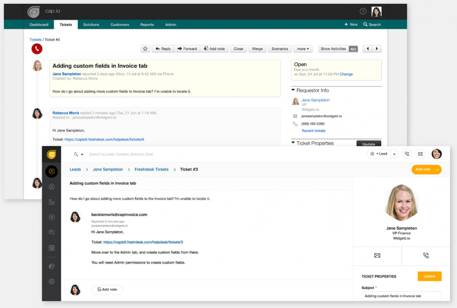
Task: Click the orange Add note button
Action: point(423,170)
